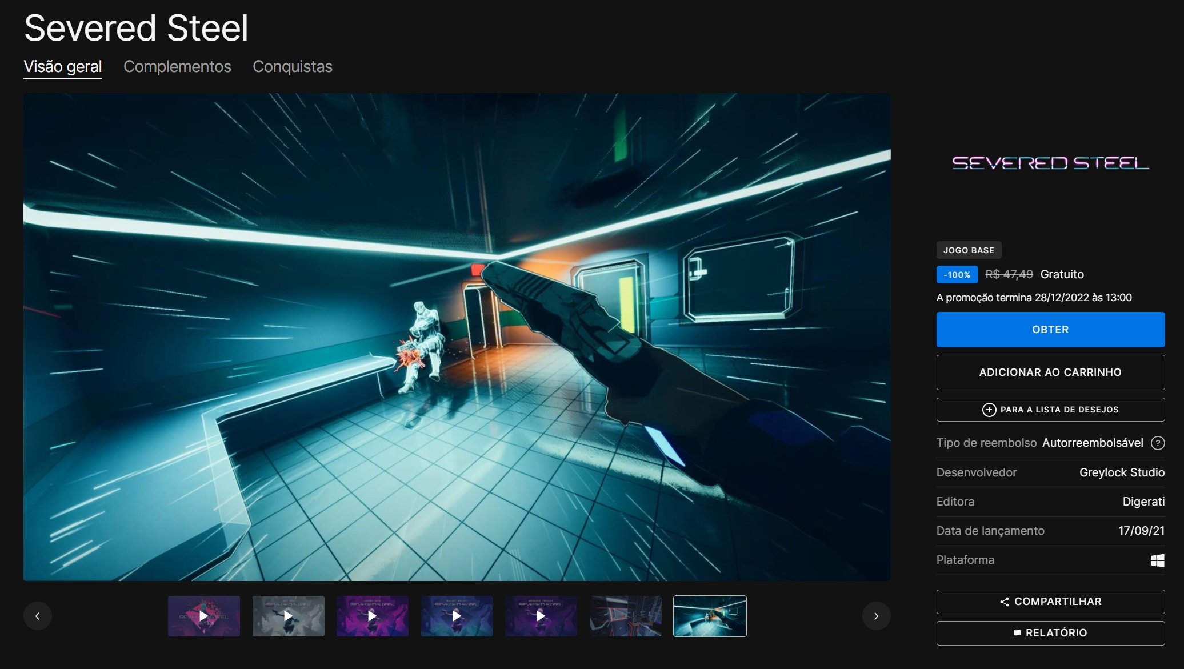Image resolution: width=1184 pixels, height=669 pixels.
Task: Play the third purple trailer thumbnail
Action: coord(373,616)
